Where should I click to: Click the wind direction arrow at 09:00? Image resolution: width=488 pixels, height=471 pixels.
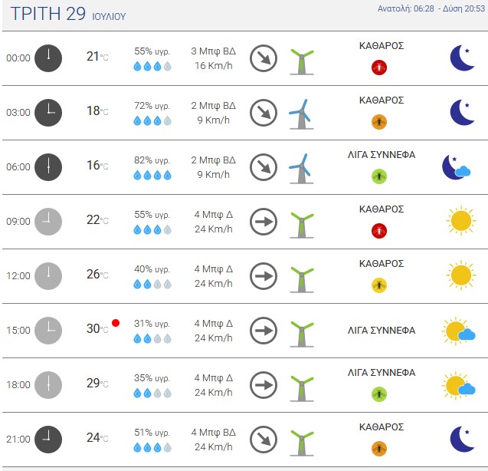pos(264,222)
